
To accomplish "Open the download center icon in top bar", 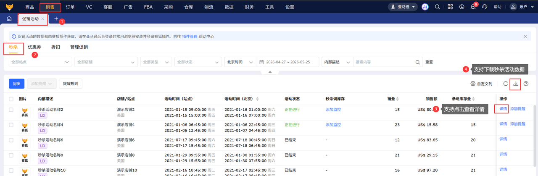I will coord(462,7).
